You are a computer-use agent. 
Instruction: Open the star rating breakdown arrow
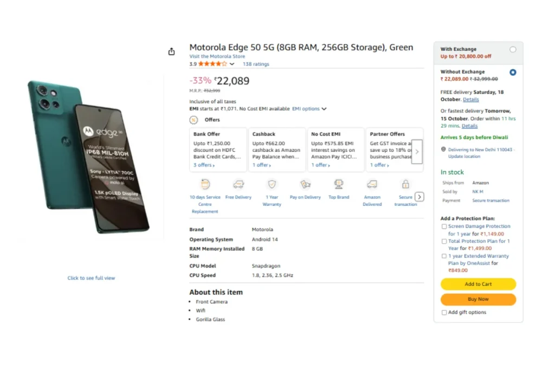(232, 64)
